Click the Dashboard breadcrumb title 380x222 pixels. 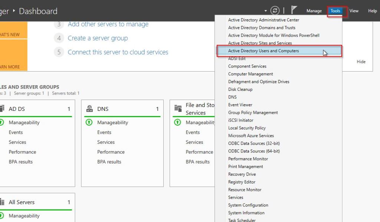point(38,11)
